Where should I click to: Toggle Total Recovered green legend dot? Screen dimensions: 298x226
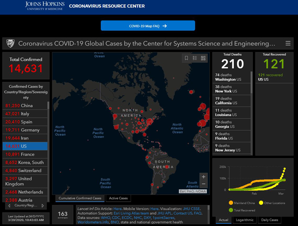click(x=231, y=210)
